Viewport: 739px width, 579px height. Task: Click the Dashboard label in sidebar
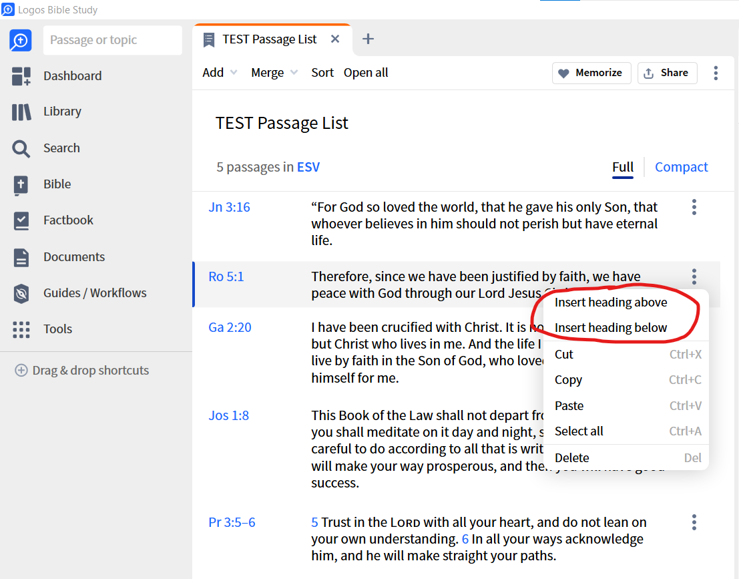click(x=73, y=76)
